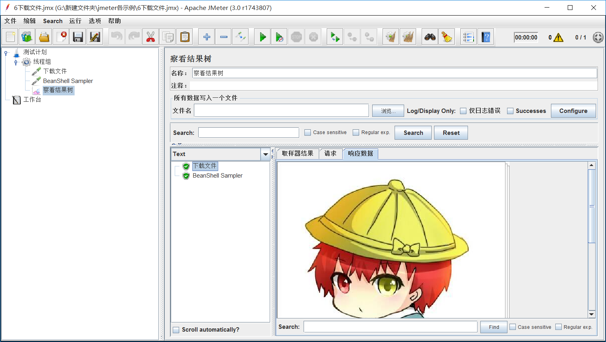
Task: Click the Clear All brooms icon
Action: point(408,37)
